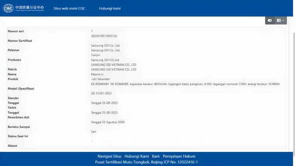The height and width of the screenshot is (166, 295).
Task: Open Hubungi kami in the top navigation
Action: 110,8
